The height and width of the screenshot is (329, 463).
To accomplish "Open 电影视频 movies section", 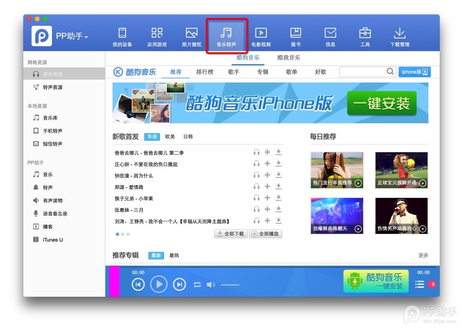I will click(x=261, y=37).
